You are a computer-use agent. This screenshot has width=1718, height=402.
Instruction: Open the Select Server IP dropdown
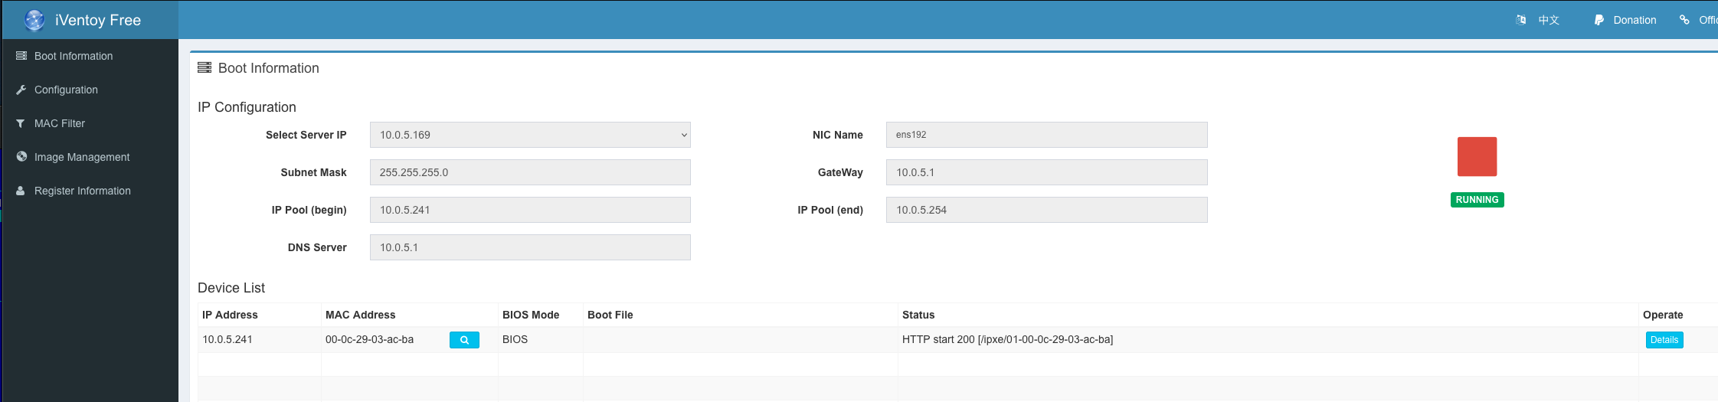530,135
